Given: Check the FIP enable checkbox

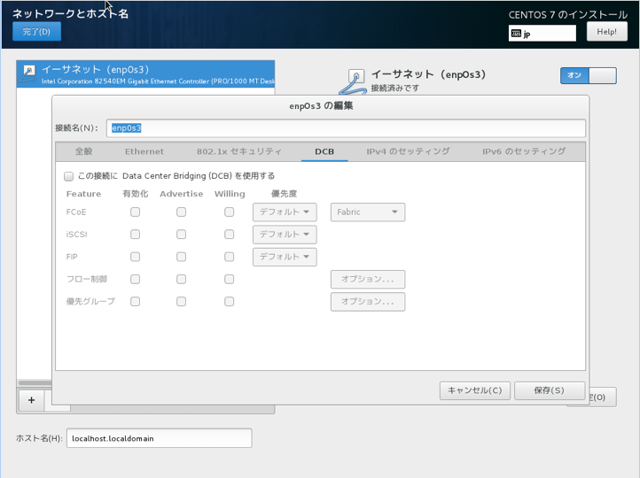Looking at the screenshot, I should tap(135, 257).
